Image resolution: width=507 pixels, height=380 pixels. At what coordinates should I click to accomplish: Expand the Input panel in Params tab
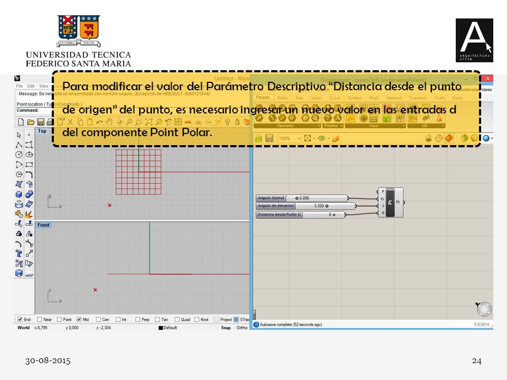403,126
